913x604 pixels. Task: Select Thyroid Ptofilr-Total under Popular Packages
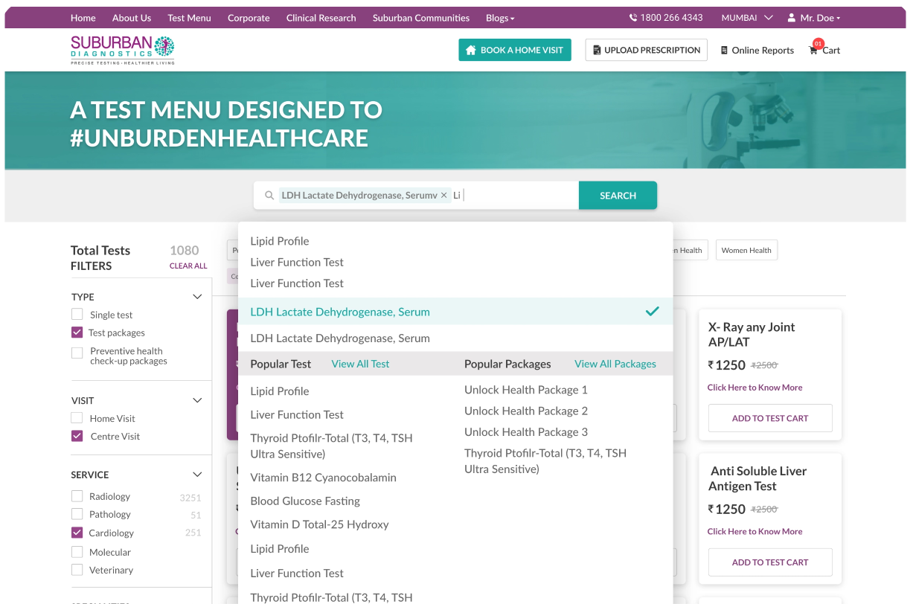tap(545, 461)
